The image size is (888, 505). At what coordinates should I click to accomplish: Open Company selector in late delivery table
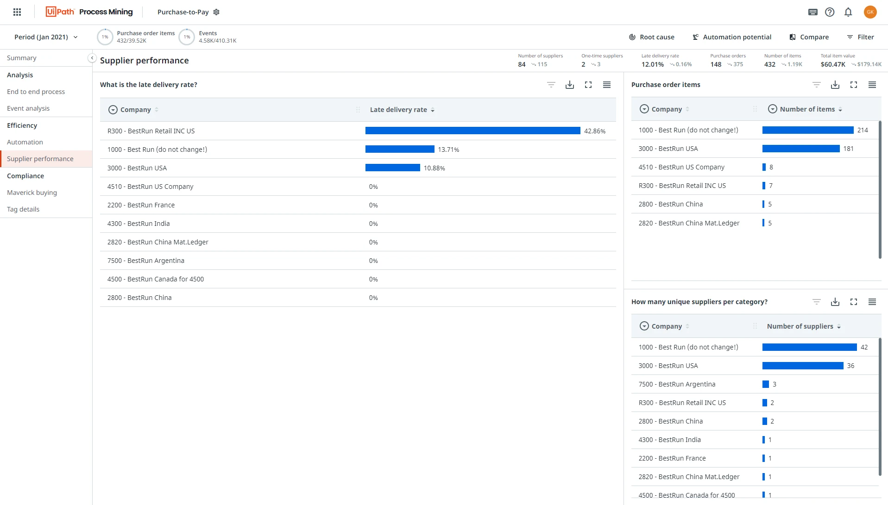[113, 110]
